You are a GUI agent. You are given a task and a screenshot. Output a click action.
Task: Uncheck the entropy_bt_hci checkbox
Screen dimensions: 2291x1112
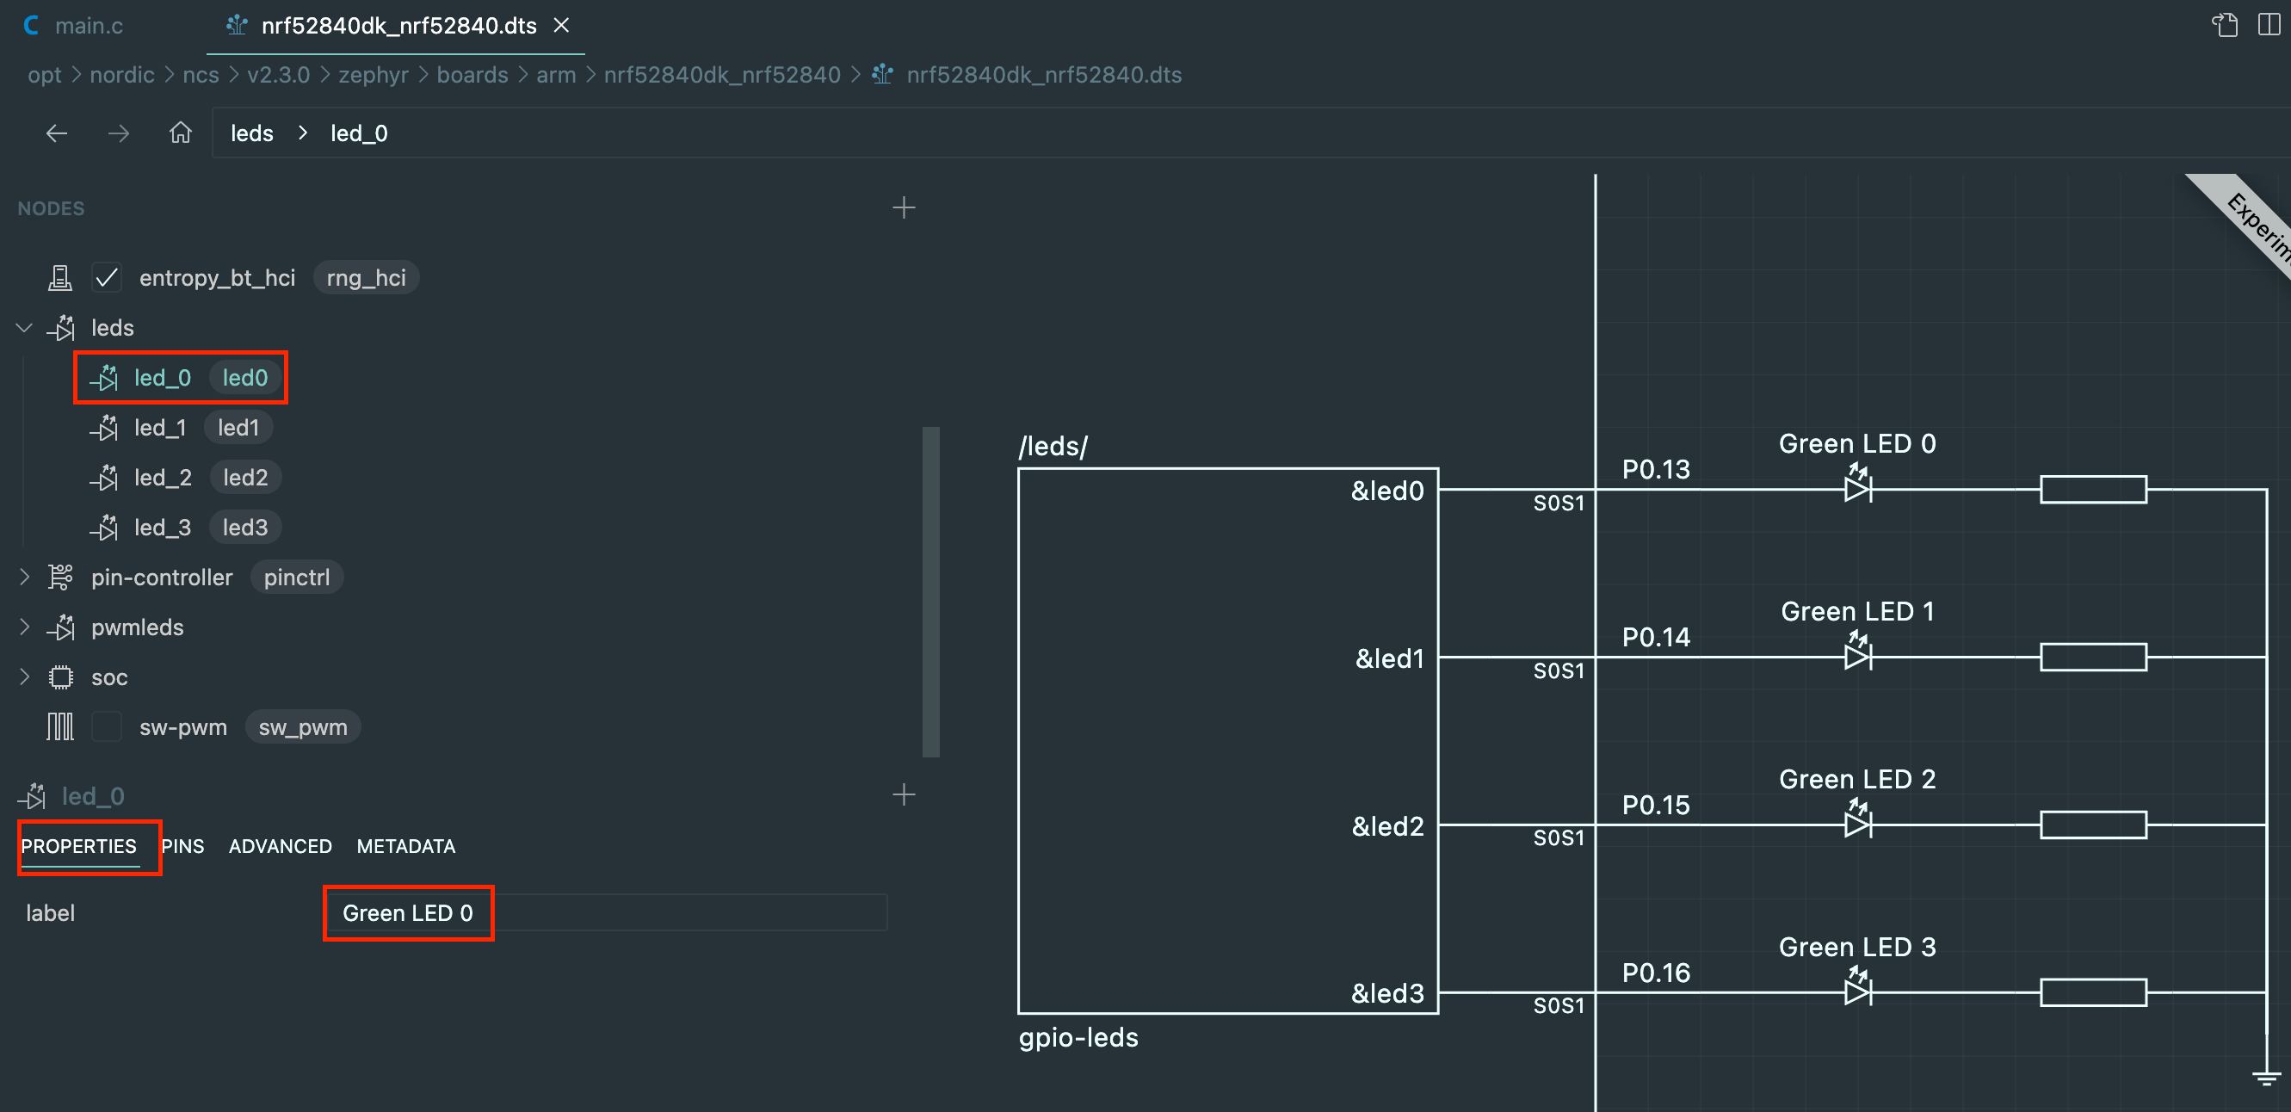coord(107,279)
